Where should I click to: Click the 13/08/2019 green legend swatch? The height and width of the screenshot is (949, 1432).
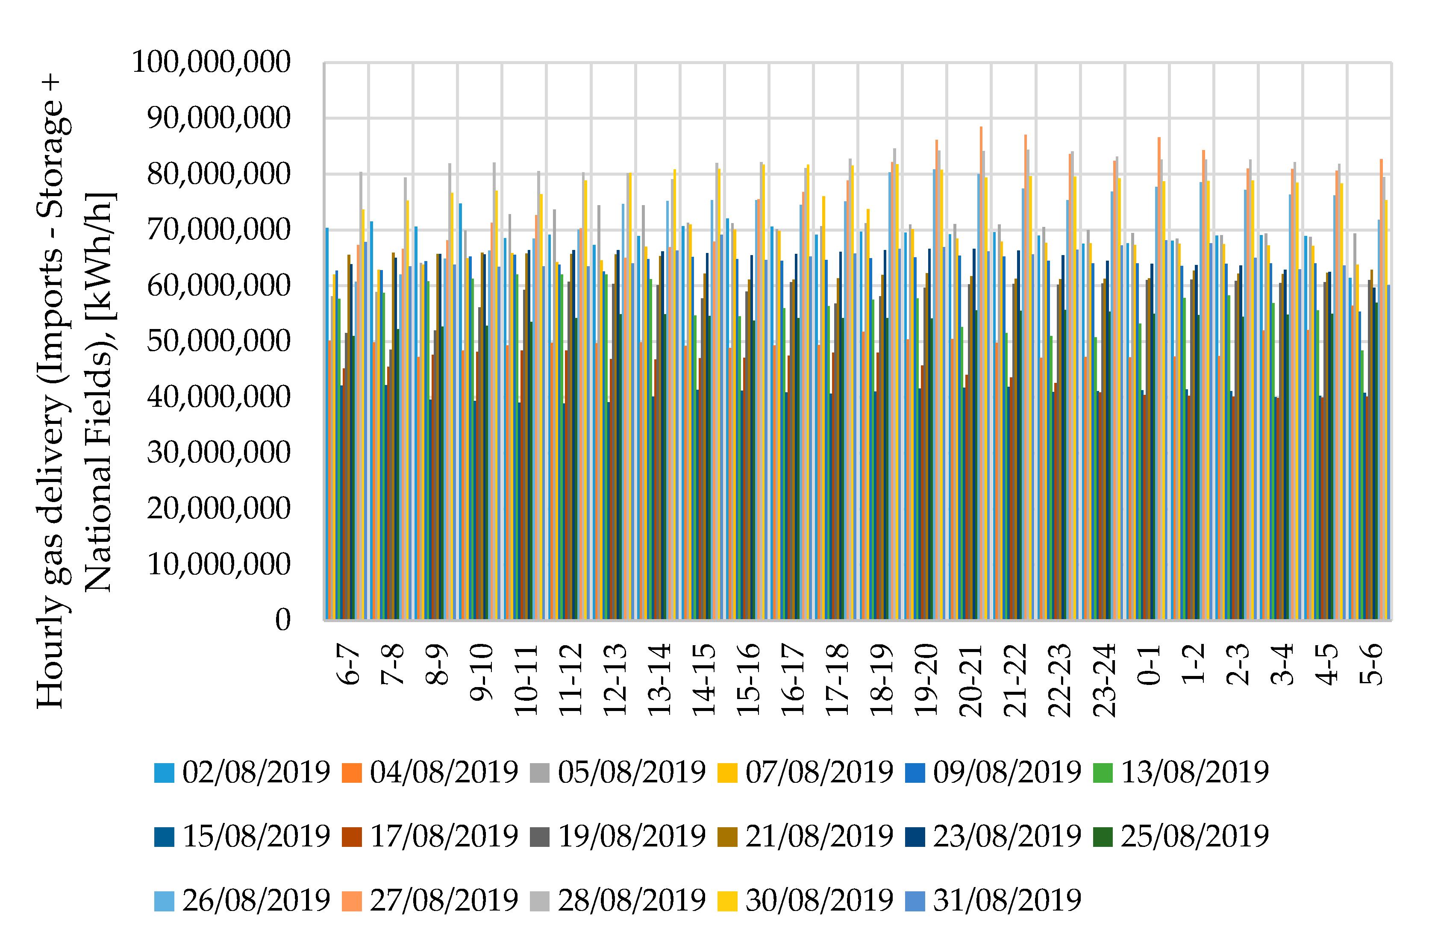coord(1103,773)
